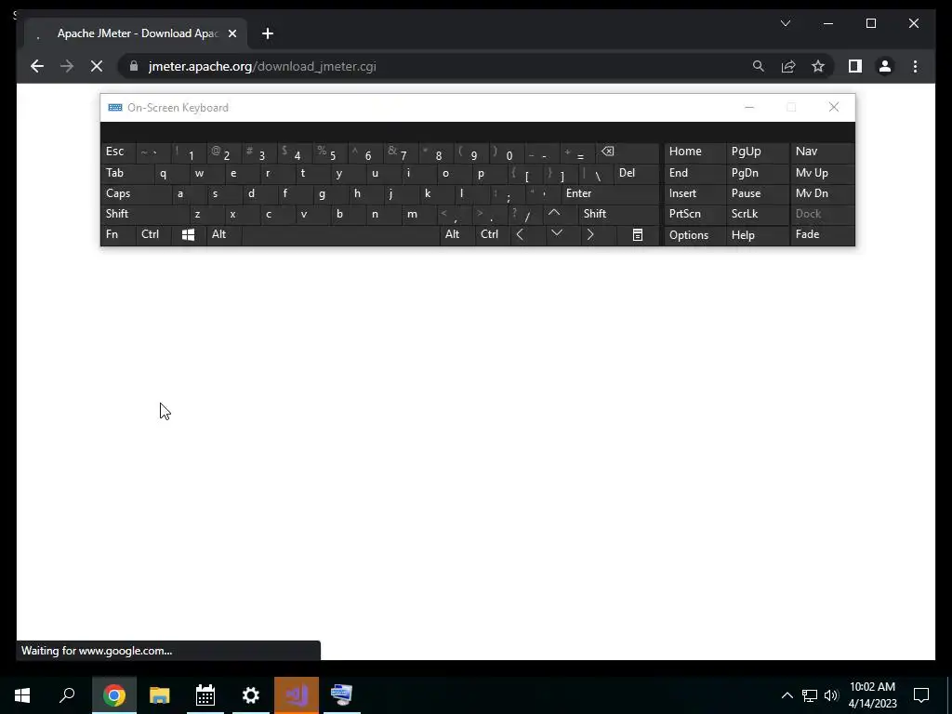Image resolution: width=952 pixels, height=714 pixels.
Task: Tap the Backspace key on On-Screen Keyboard
Action: (x=628, y=152)
